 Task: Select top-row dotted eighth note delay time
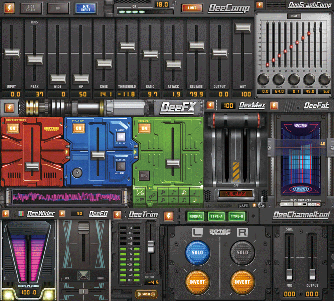coord(184,193)
